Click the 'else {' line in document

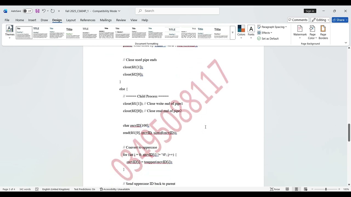click(123, 89)
